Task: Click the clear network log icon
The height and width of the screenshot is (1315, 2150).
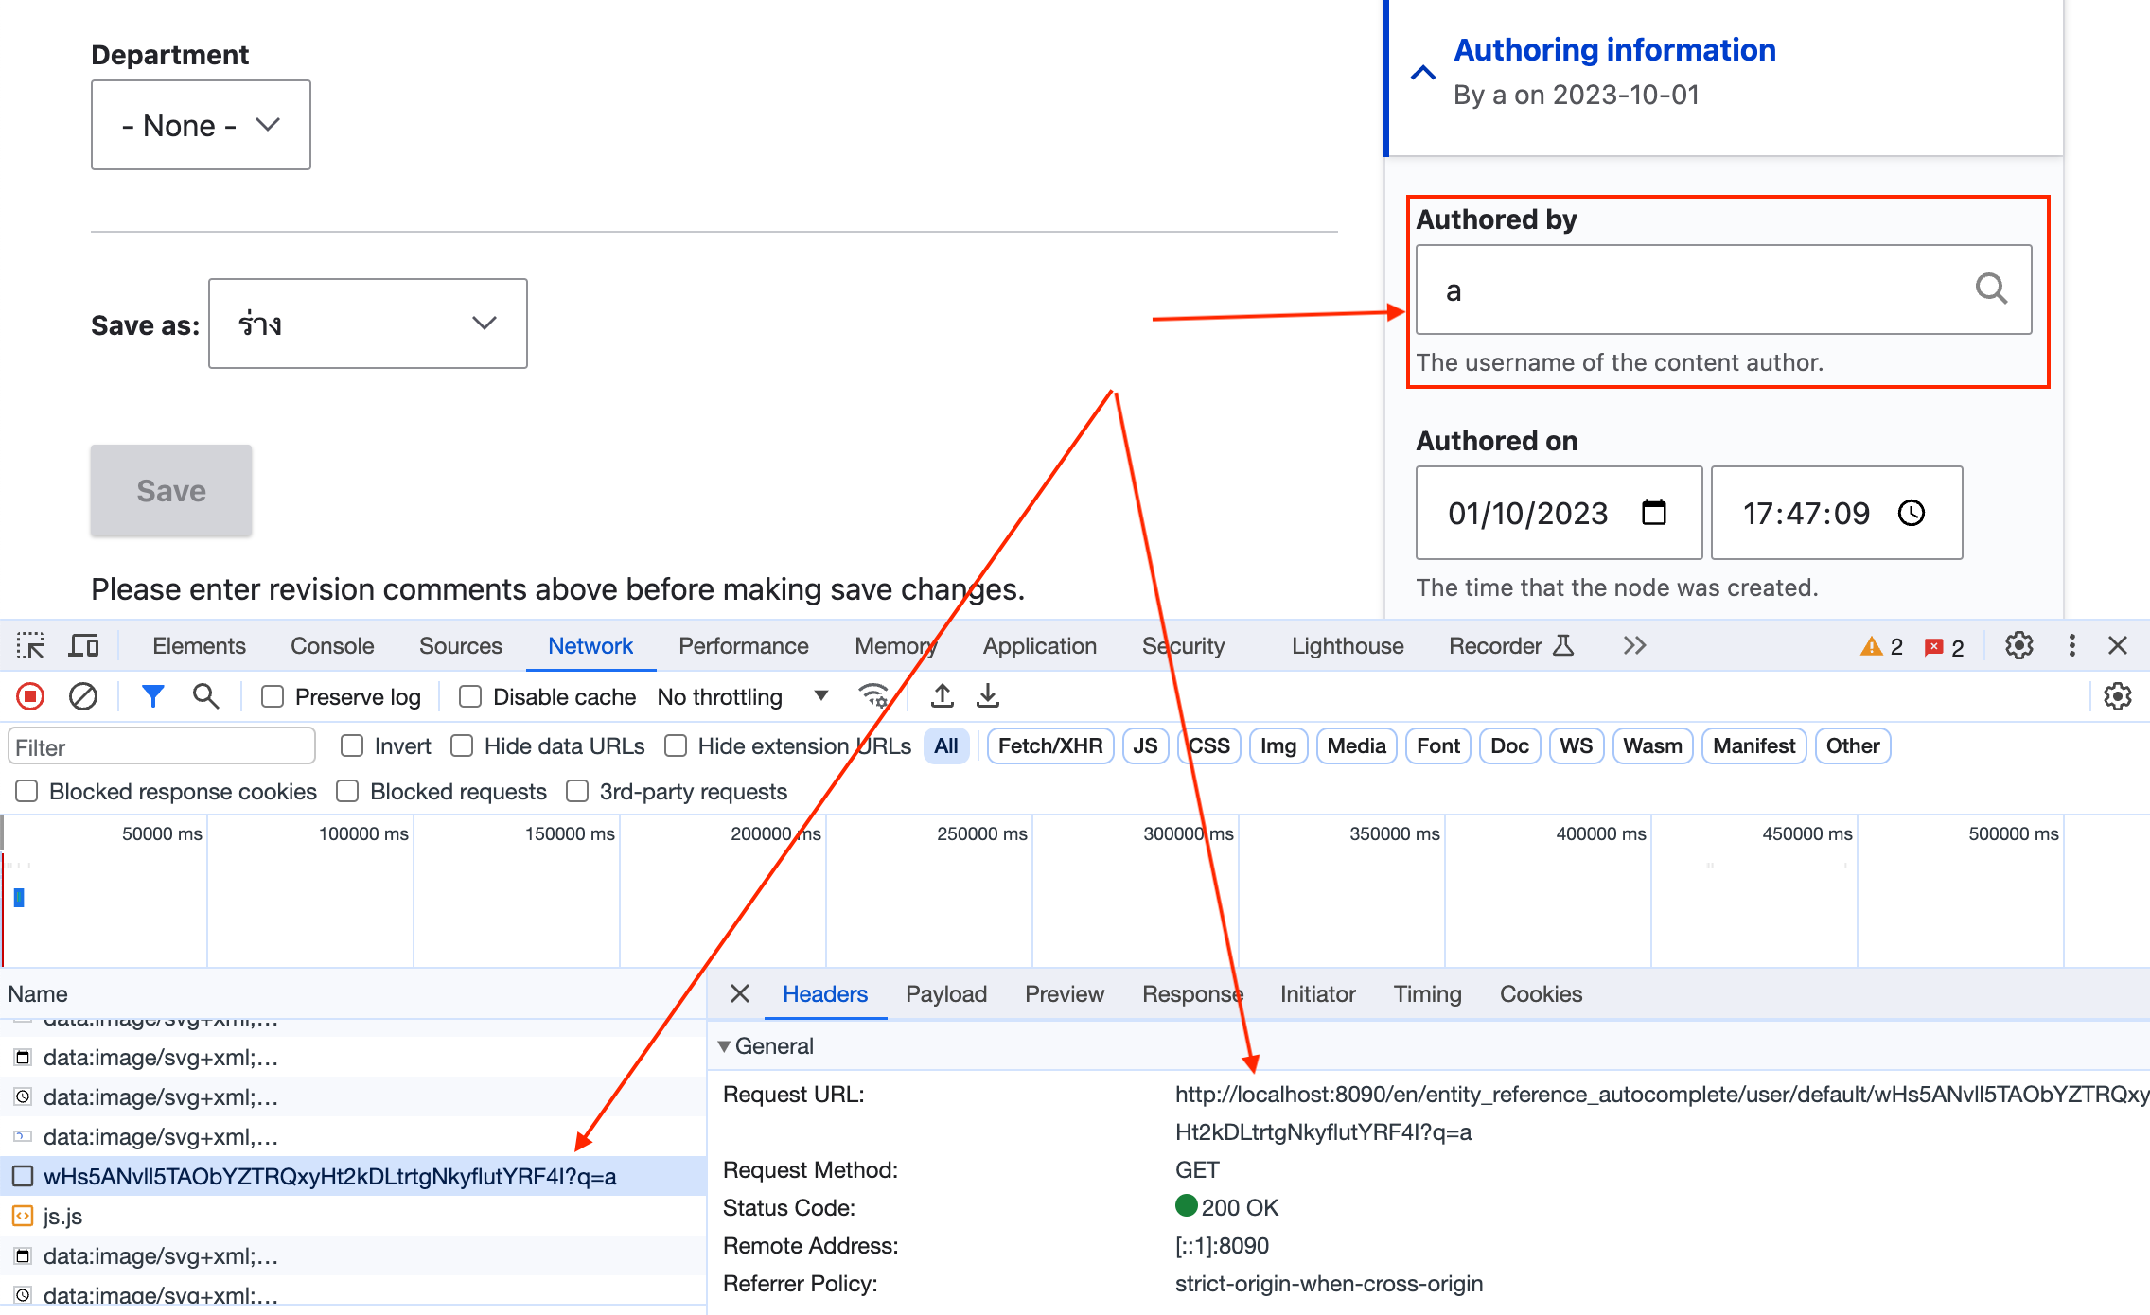Action: (x=83, y=697)
